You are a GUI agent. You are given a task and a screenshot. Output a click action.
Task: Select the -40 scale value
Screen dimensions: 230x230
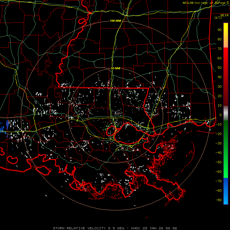point(218,153)
